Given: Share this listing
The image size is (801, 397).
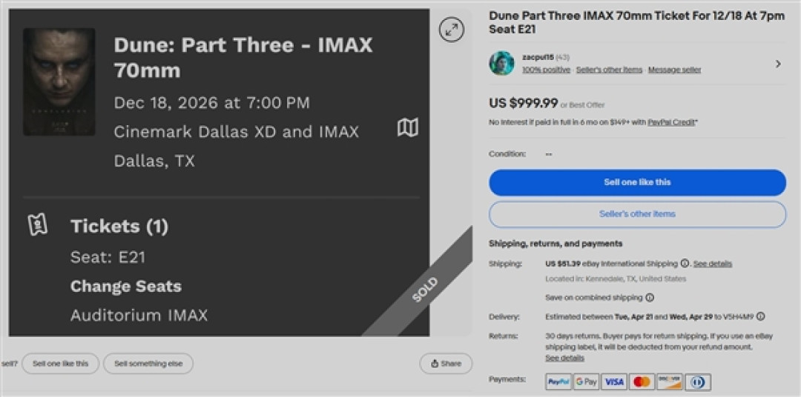Looking at the screenshot, I should 446,364.
